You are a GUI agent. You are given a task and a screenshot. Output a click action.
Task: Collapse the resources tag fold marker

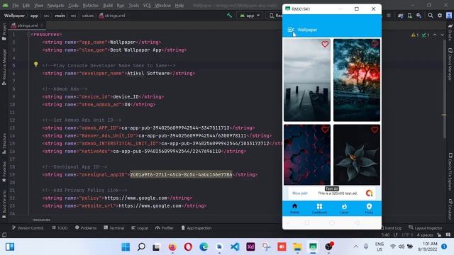coord(28,35)
